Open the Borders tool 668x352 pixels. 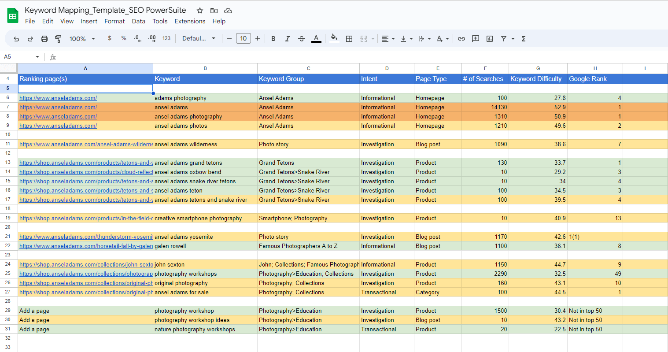[349, 39]
